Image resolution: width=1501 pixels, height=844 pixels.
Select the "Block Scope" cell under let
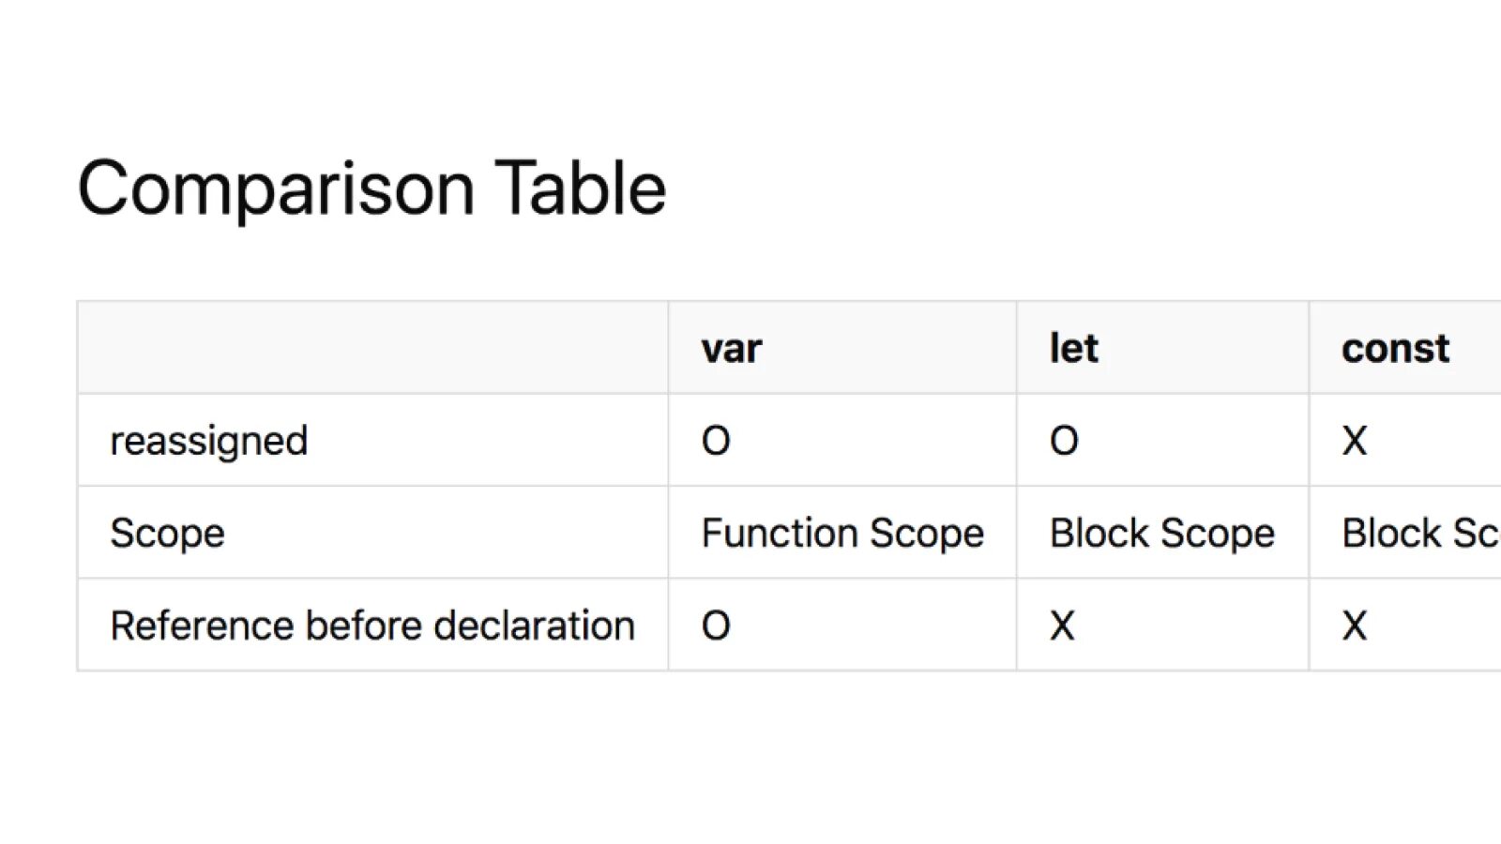pyautogui.click(x=1161, y=534)
